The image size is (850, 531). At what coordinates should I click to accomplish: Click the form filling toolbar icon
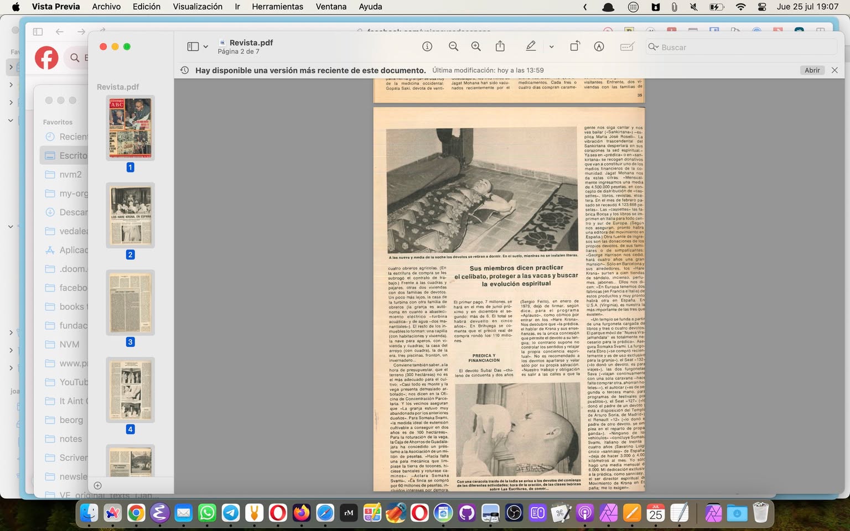click(626, 46)
